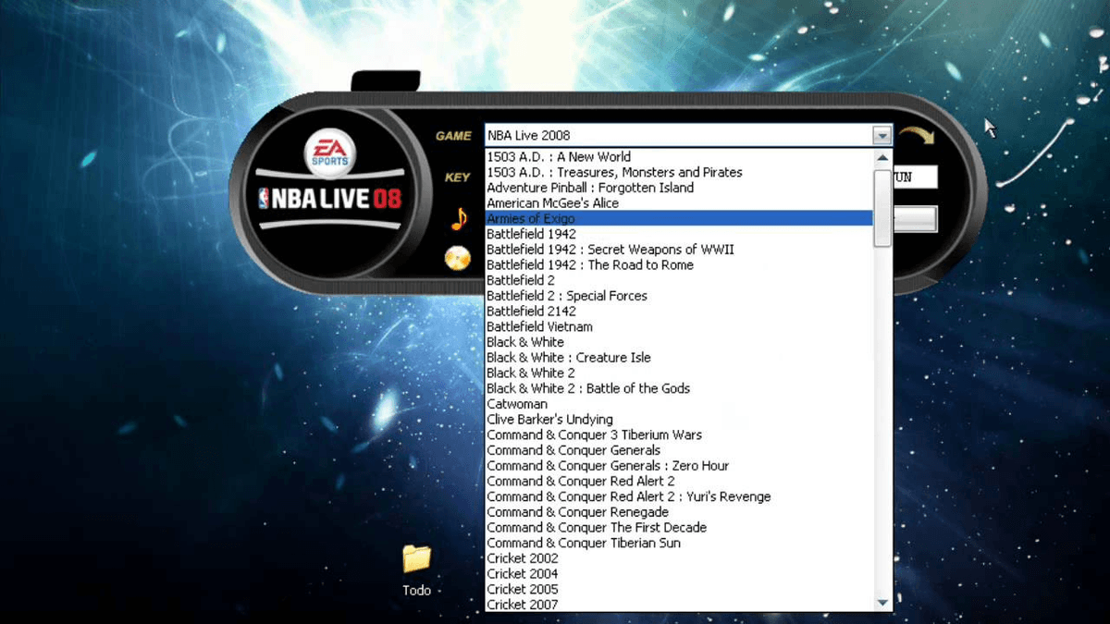Click the gold disc icon
1110x624 pixels.
458,259
